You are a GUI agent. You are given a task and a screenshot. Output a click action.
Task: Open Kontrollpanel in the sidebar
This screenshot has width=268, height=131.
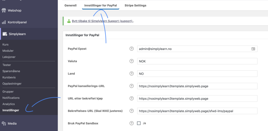(17, 22)
